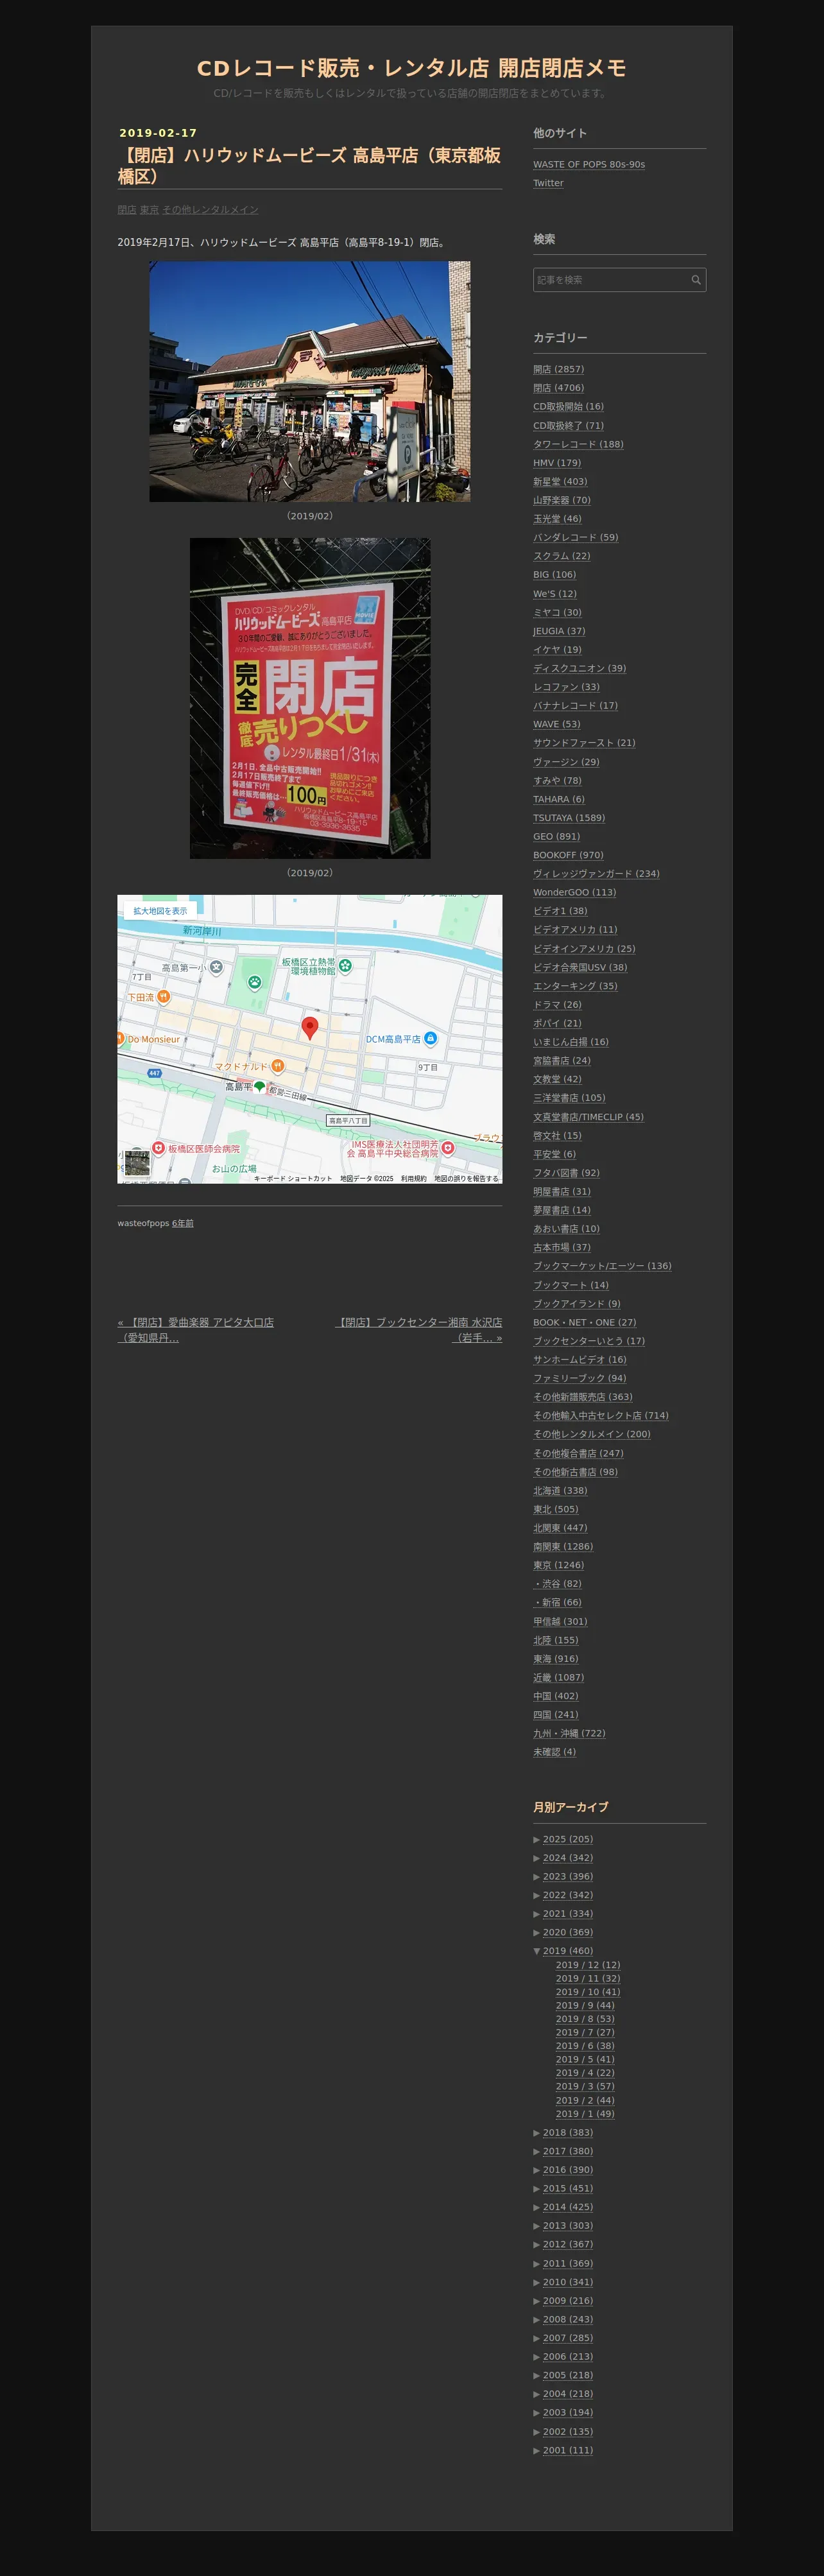This screenshot has width=824, height=2576.
Task: Click the storefront photo of Hollywood Movies
Action: 310,381
